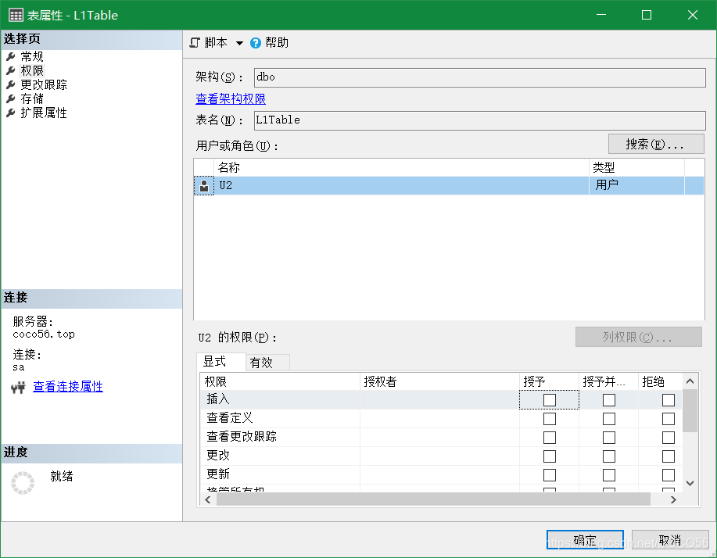Close the 表属性 dialog
Viewport: 717px width, 558px height.
[692, 15]
